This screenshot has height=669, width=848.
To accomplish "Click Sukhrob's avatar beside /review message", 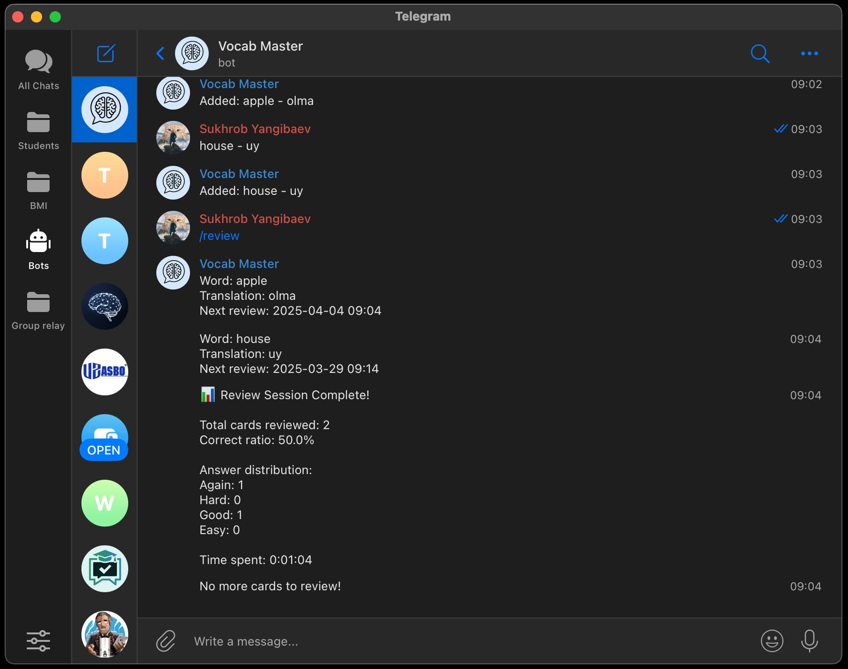I will click(x=173, y=228).
